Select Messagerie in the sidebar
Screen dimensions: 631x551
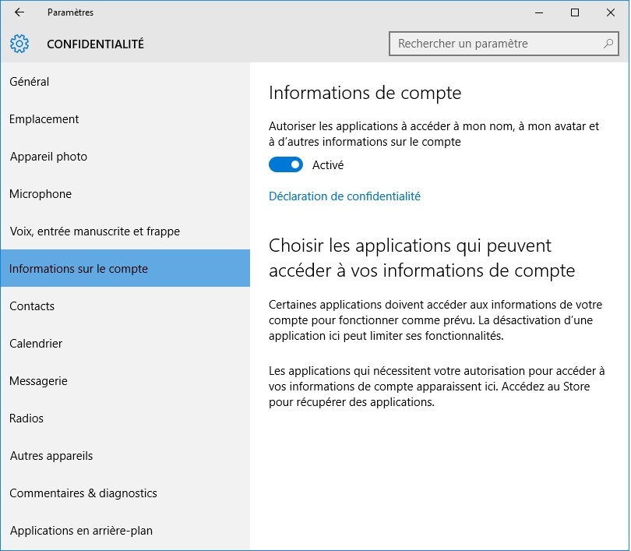(125, 381)
